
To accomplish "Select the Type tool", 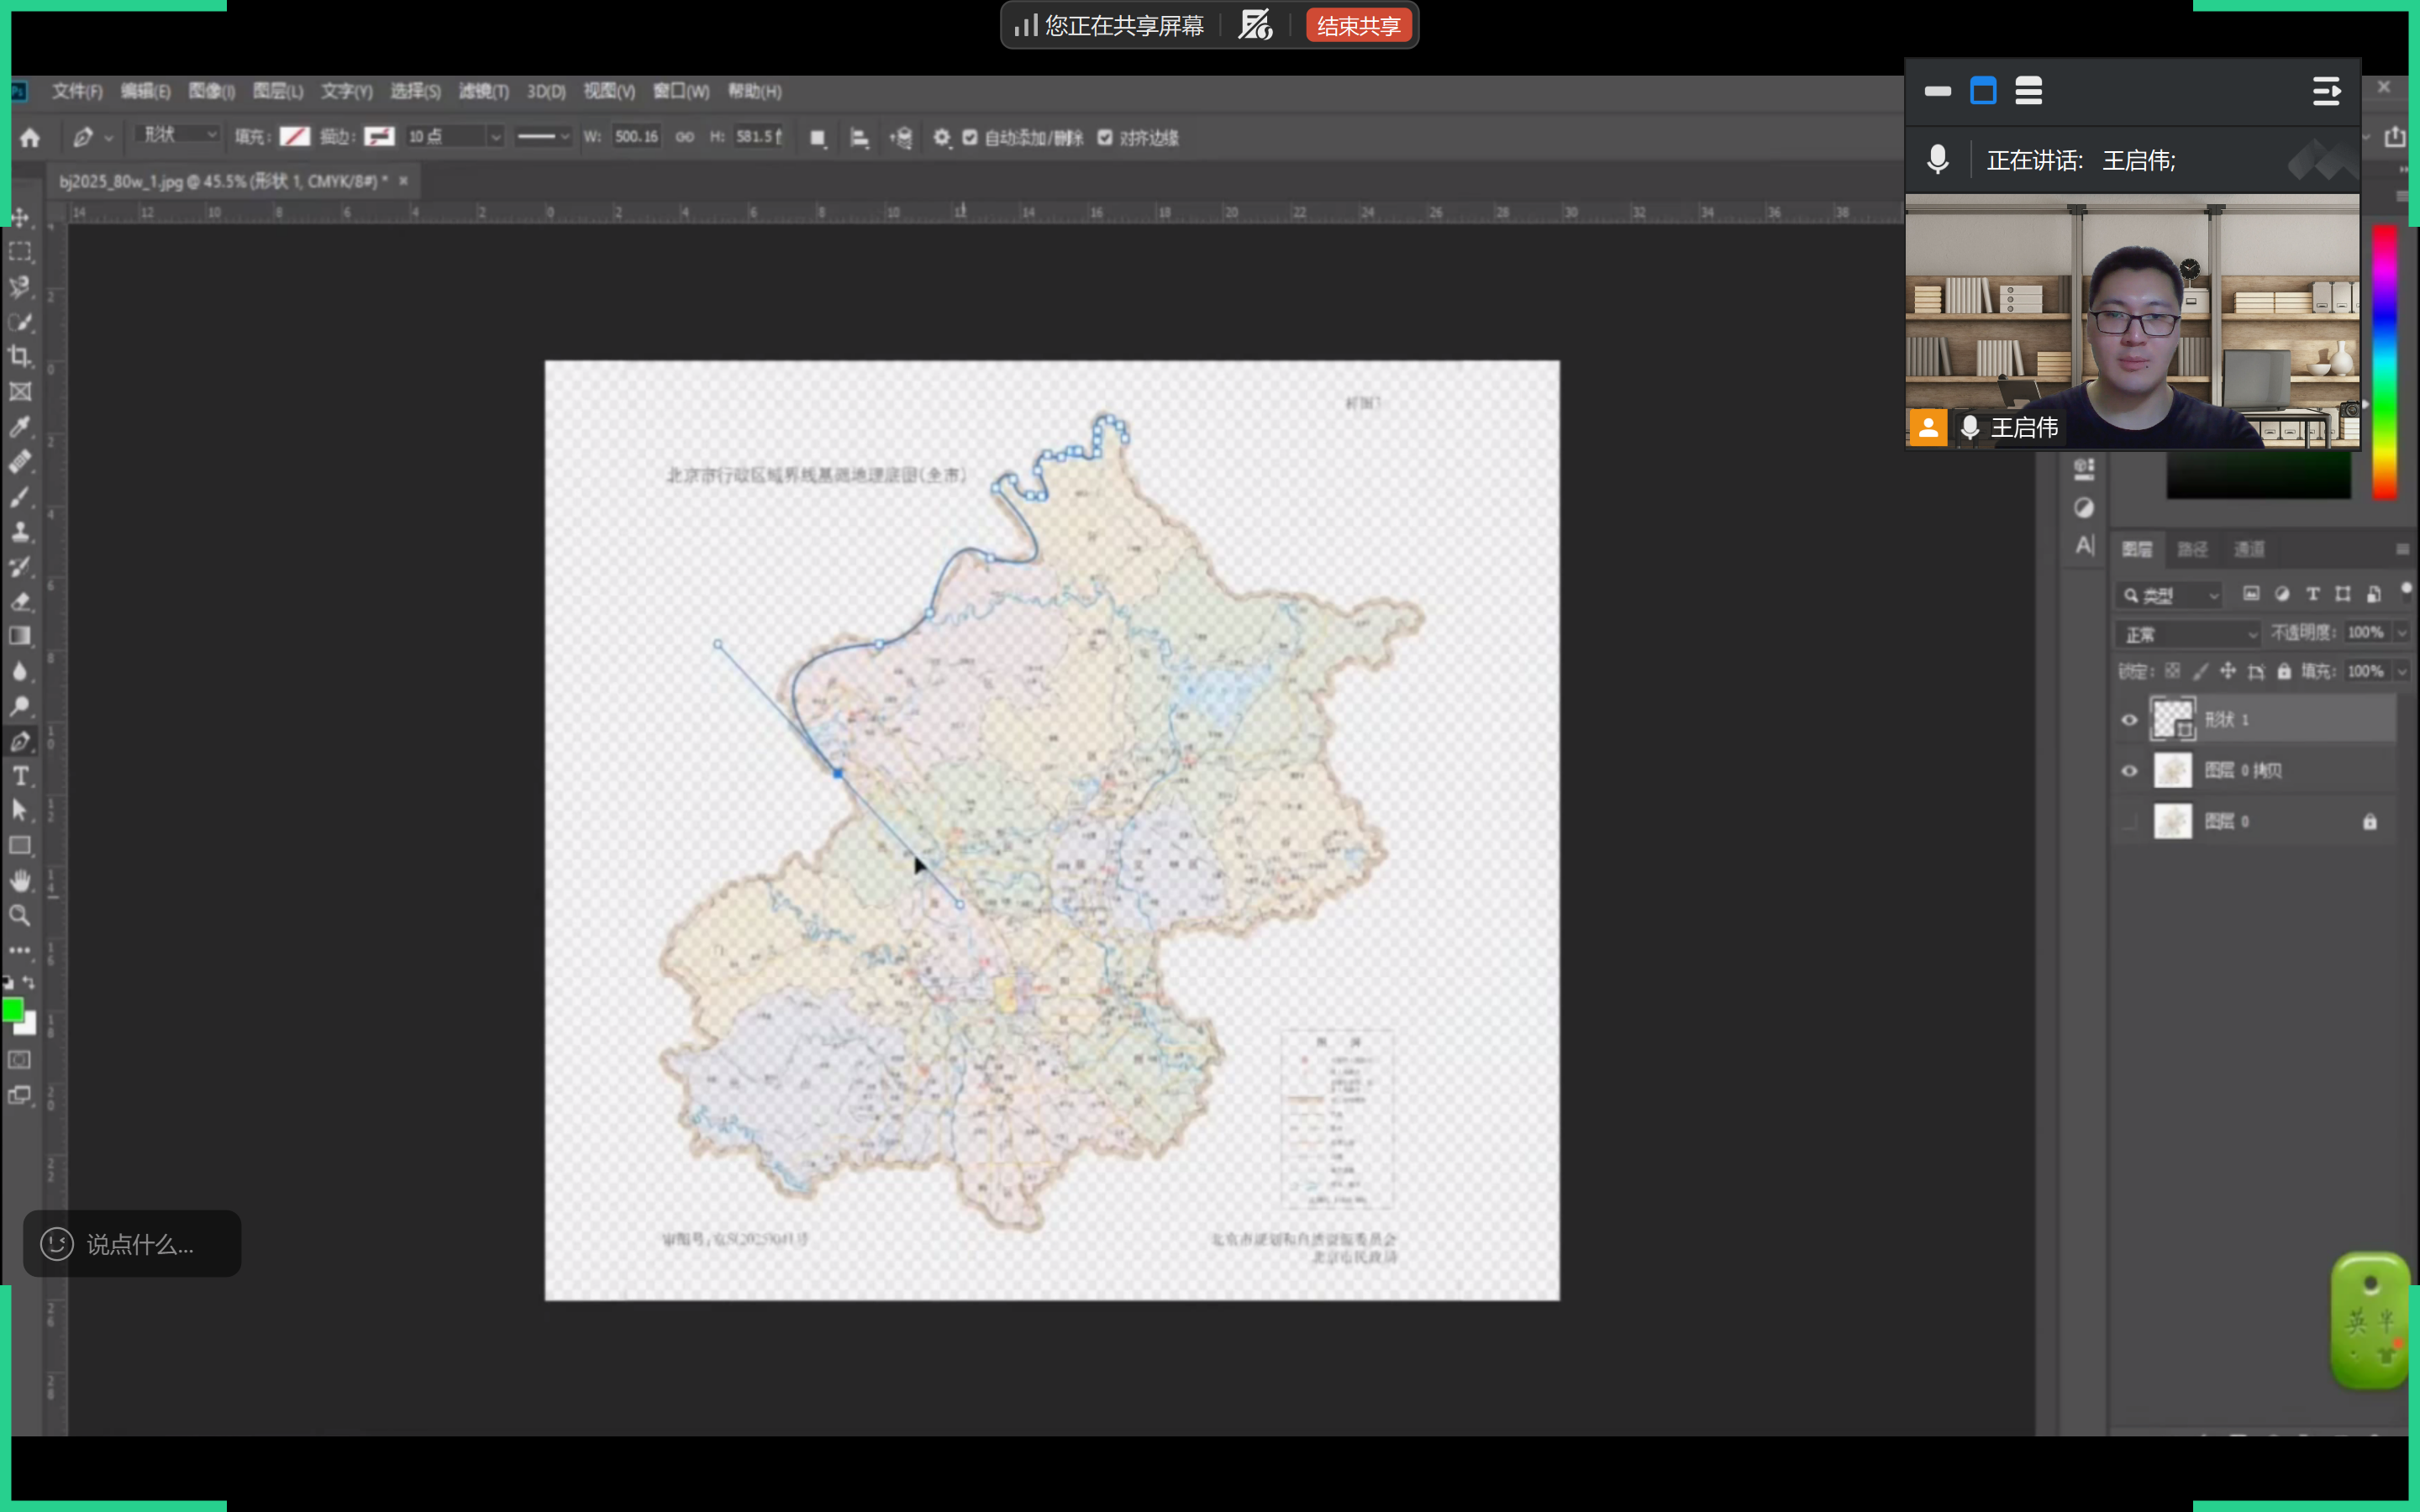I will [20, 776].
